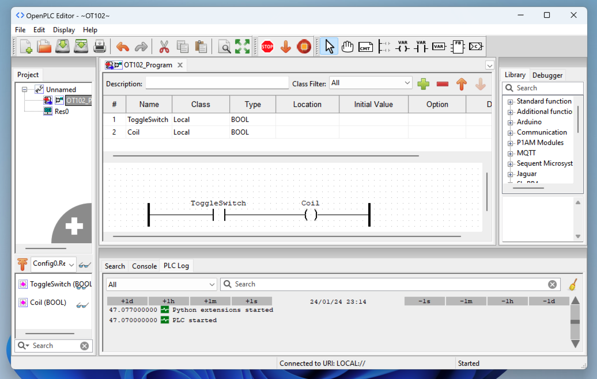Insert a variable block tool
Screen dimensions: 597x379
(439, 47)
